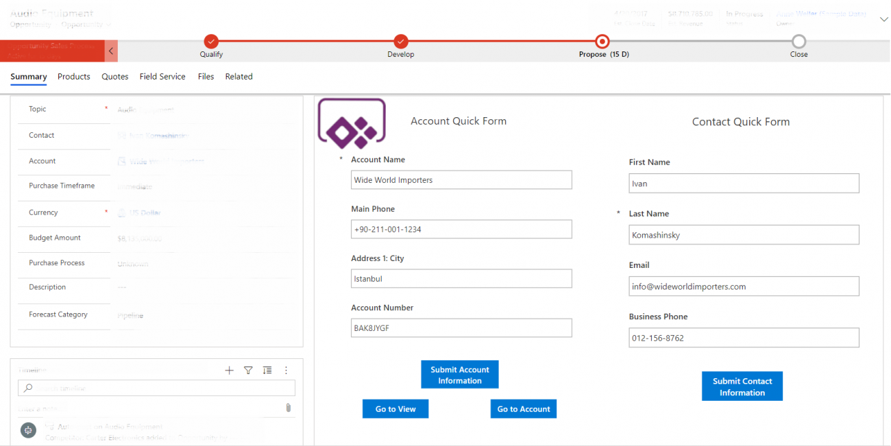Expand the record header details chevron
This screenshot has height=446, width=891.
coord(883,18)
